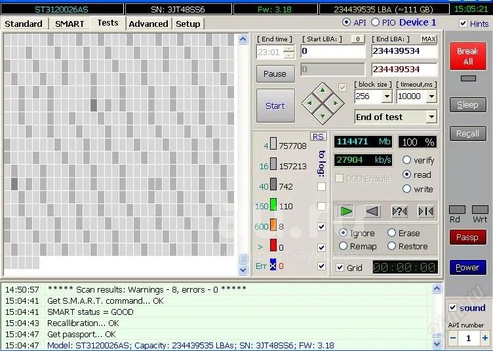
Task: Click the 4 ms light block indicator
Action: coord(273,144)
